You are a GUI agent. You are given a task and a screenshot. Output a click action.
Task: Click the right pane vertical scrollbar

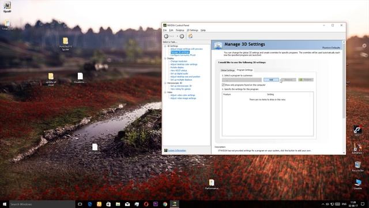tap(344, 81)
